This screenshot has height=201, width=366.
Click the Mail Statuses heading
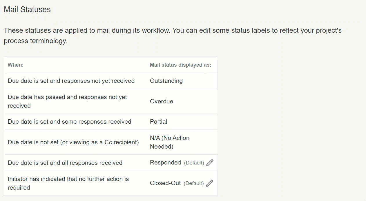[27, 10]
